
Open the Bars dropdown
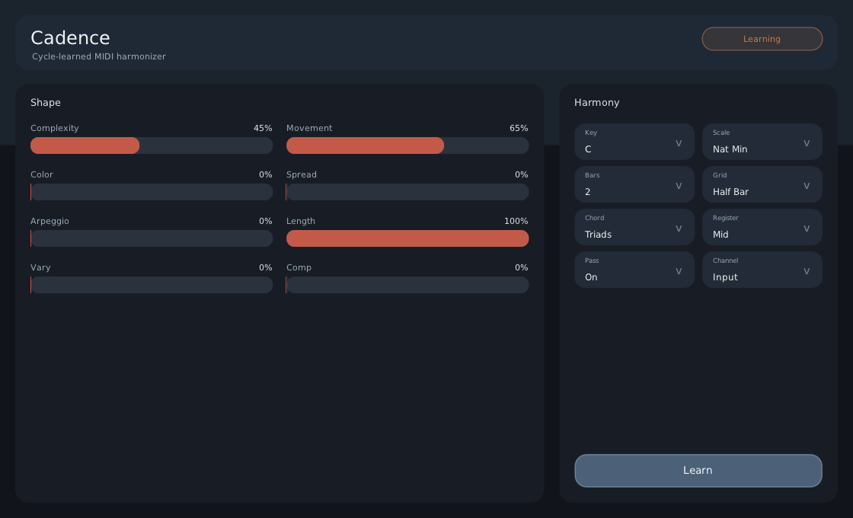pos(634,184)
